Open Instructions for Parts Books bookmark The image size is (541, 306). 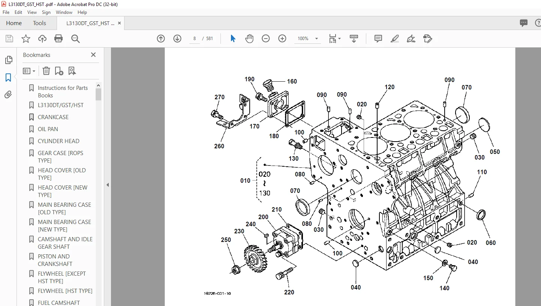click(63, 91)
